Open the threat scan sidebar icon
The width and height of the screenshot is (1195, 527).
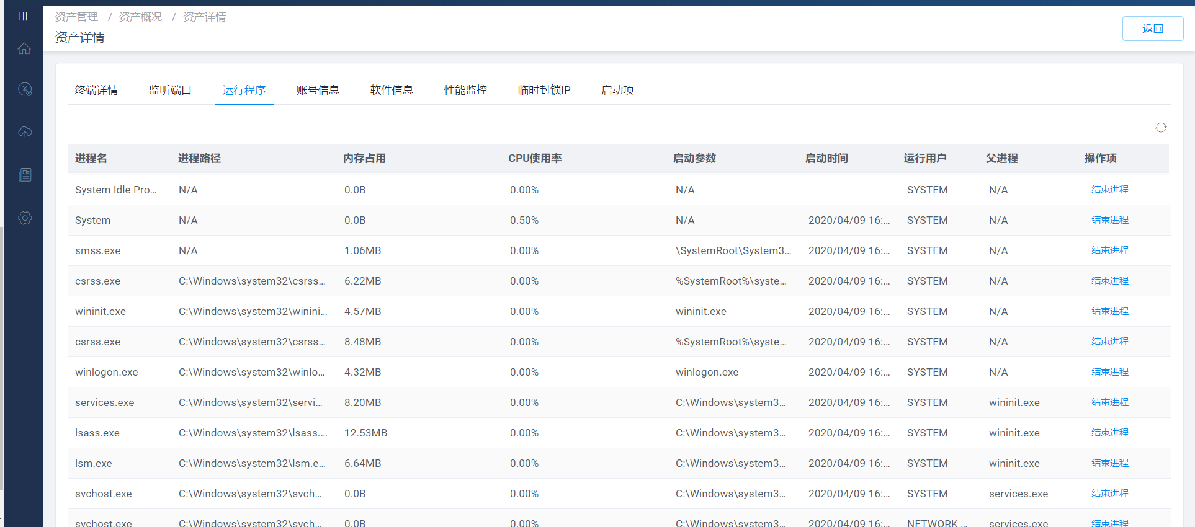click(25, 89)
